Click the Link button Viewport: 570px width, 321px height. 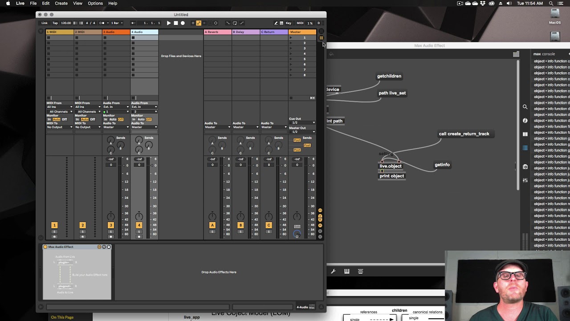(x=45, y=23)
